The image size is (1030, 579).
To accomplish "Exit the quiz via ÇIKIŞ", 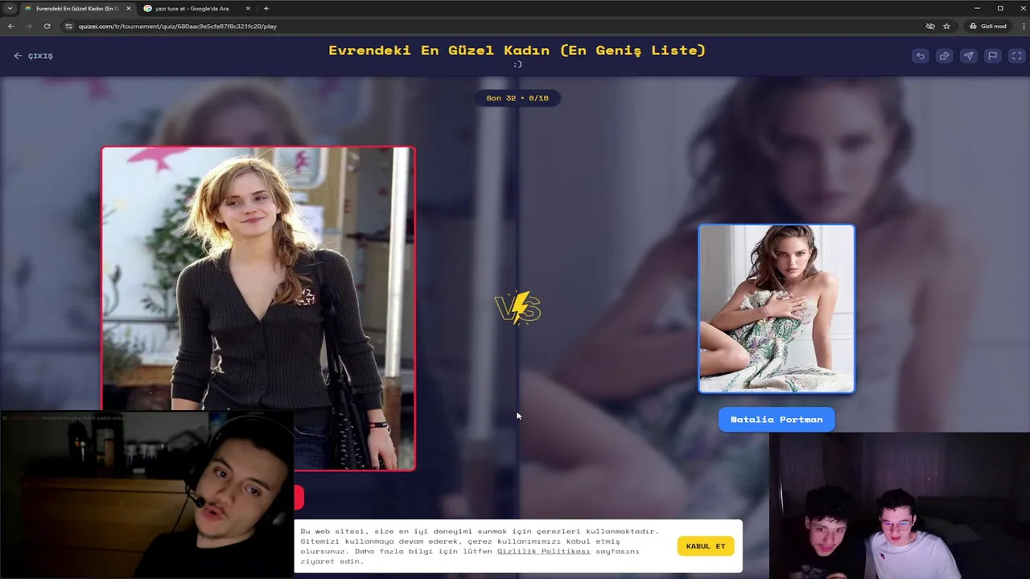I will click(33, 56).
